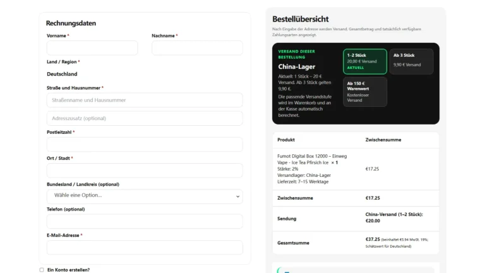Click the E-Mail-Adresse input field
This screenshot has width=485, height=273.
point(145,247)
